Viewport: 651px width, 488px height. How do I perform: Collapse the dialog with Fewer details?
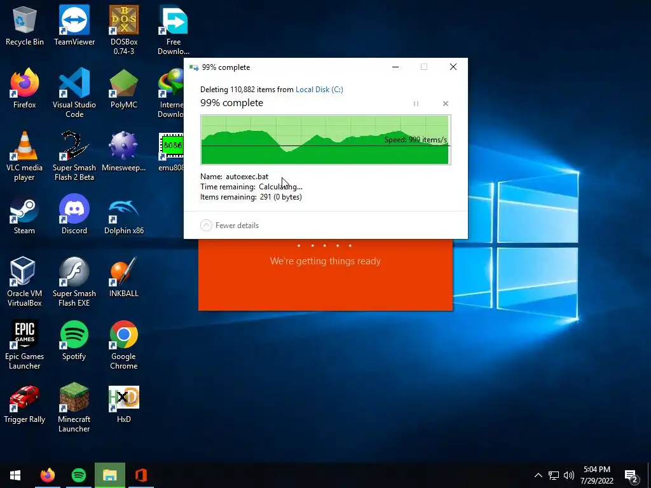(229, 226)
